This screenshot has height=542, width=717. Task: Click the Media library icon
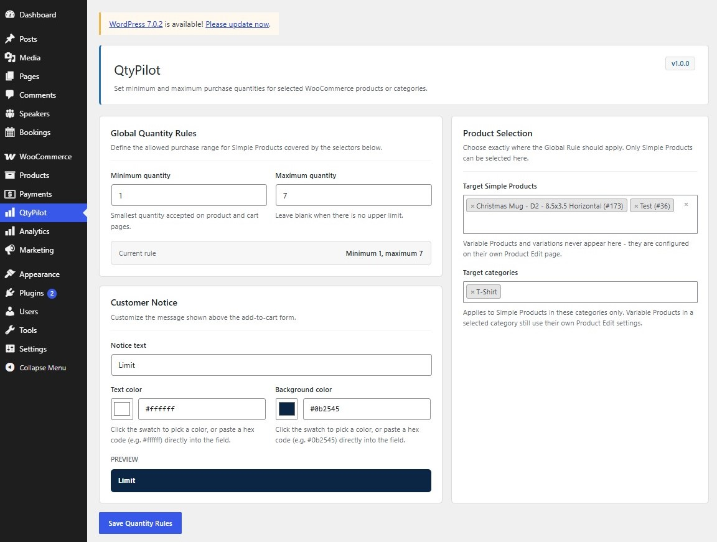9,58
